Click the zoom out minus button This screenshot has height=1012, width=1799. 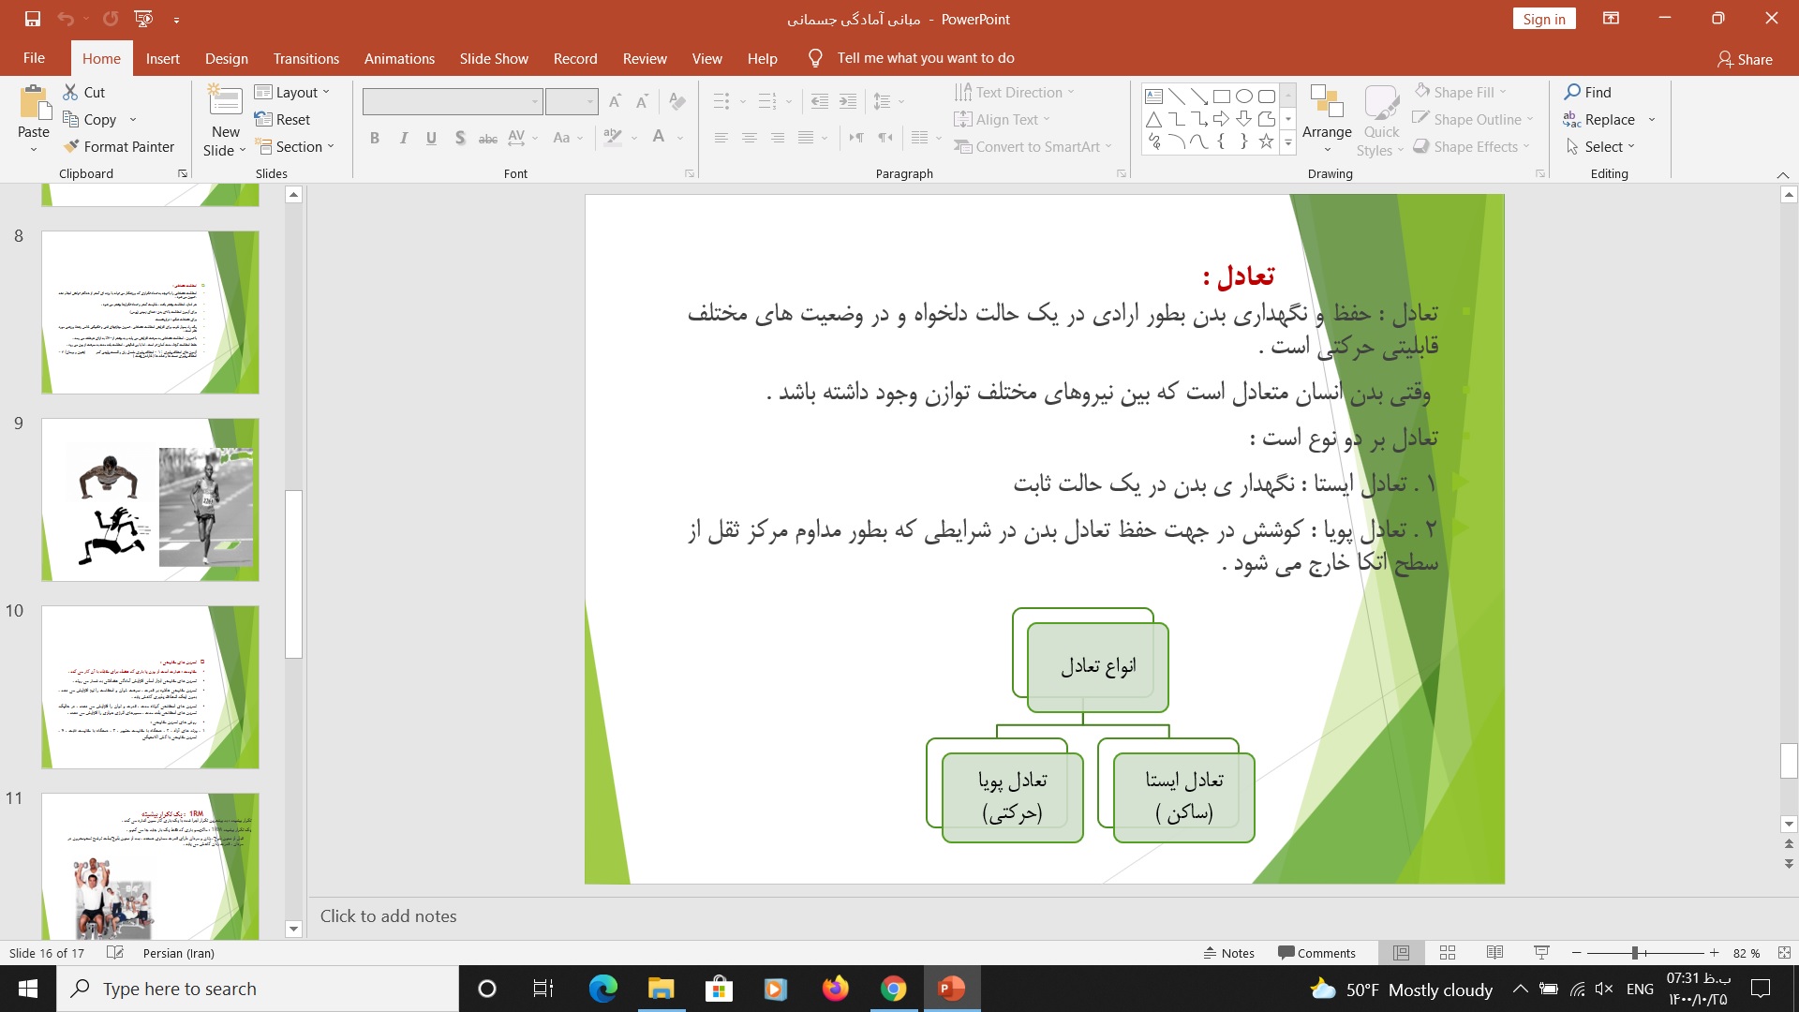[1577, 953]
